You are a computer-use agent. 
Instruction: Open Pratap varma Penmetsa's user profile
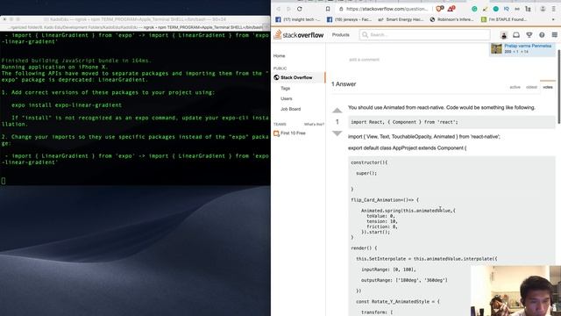(528, 46)
